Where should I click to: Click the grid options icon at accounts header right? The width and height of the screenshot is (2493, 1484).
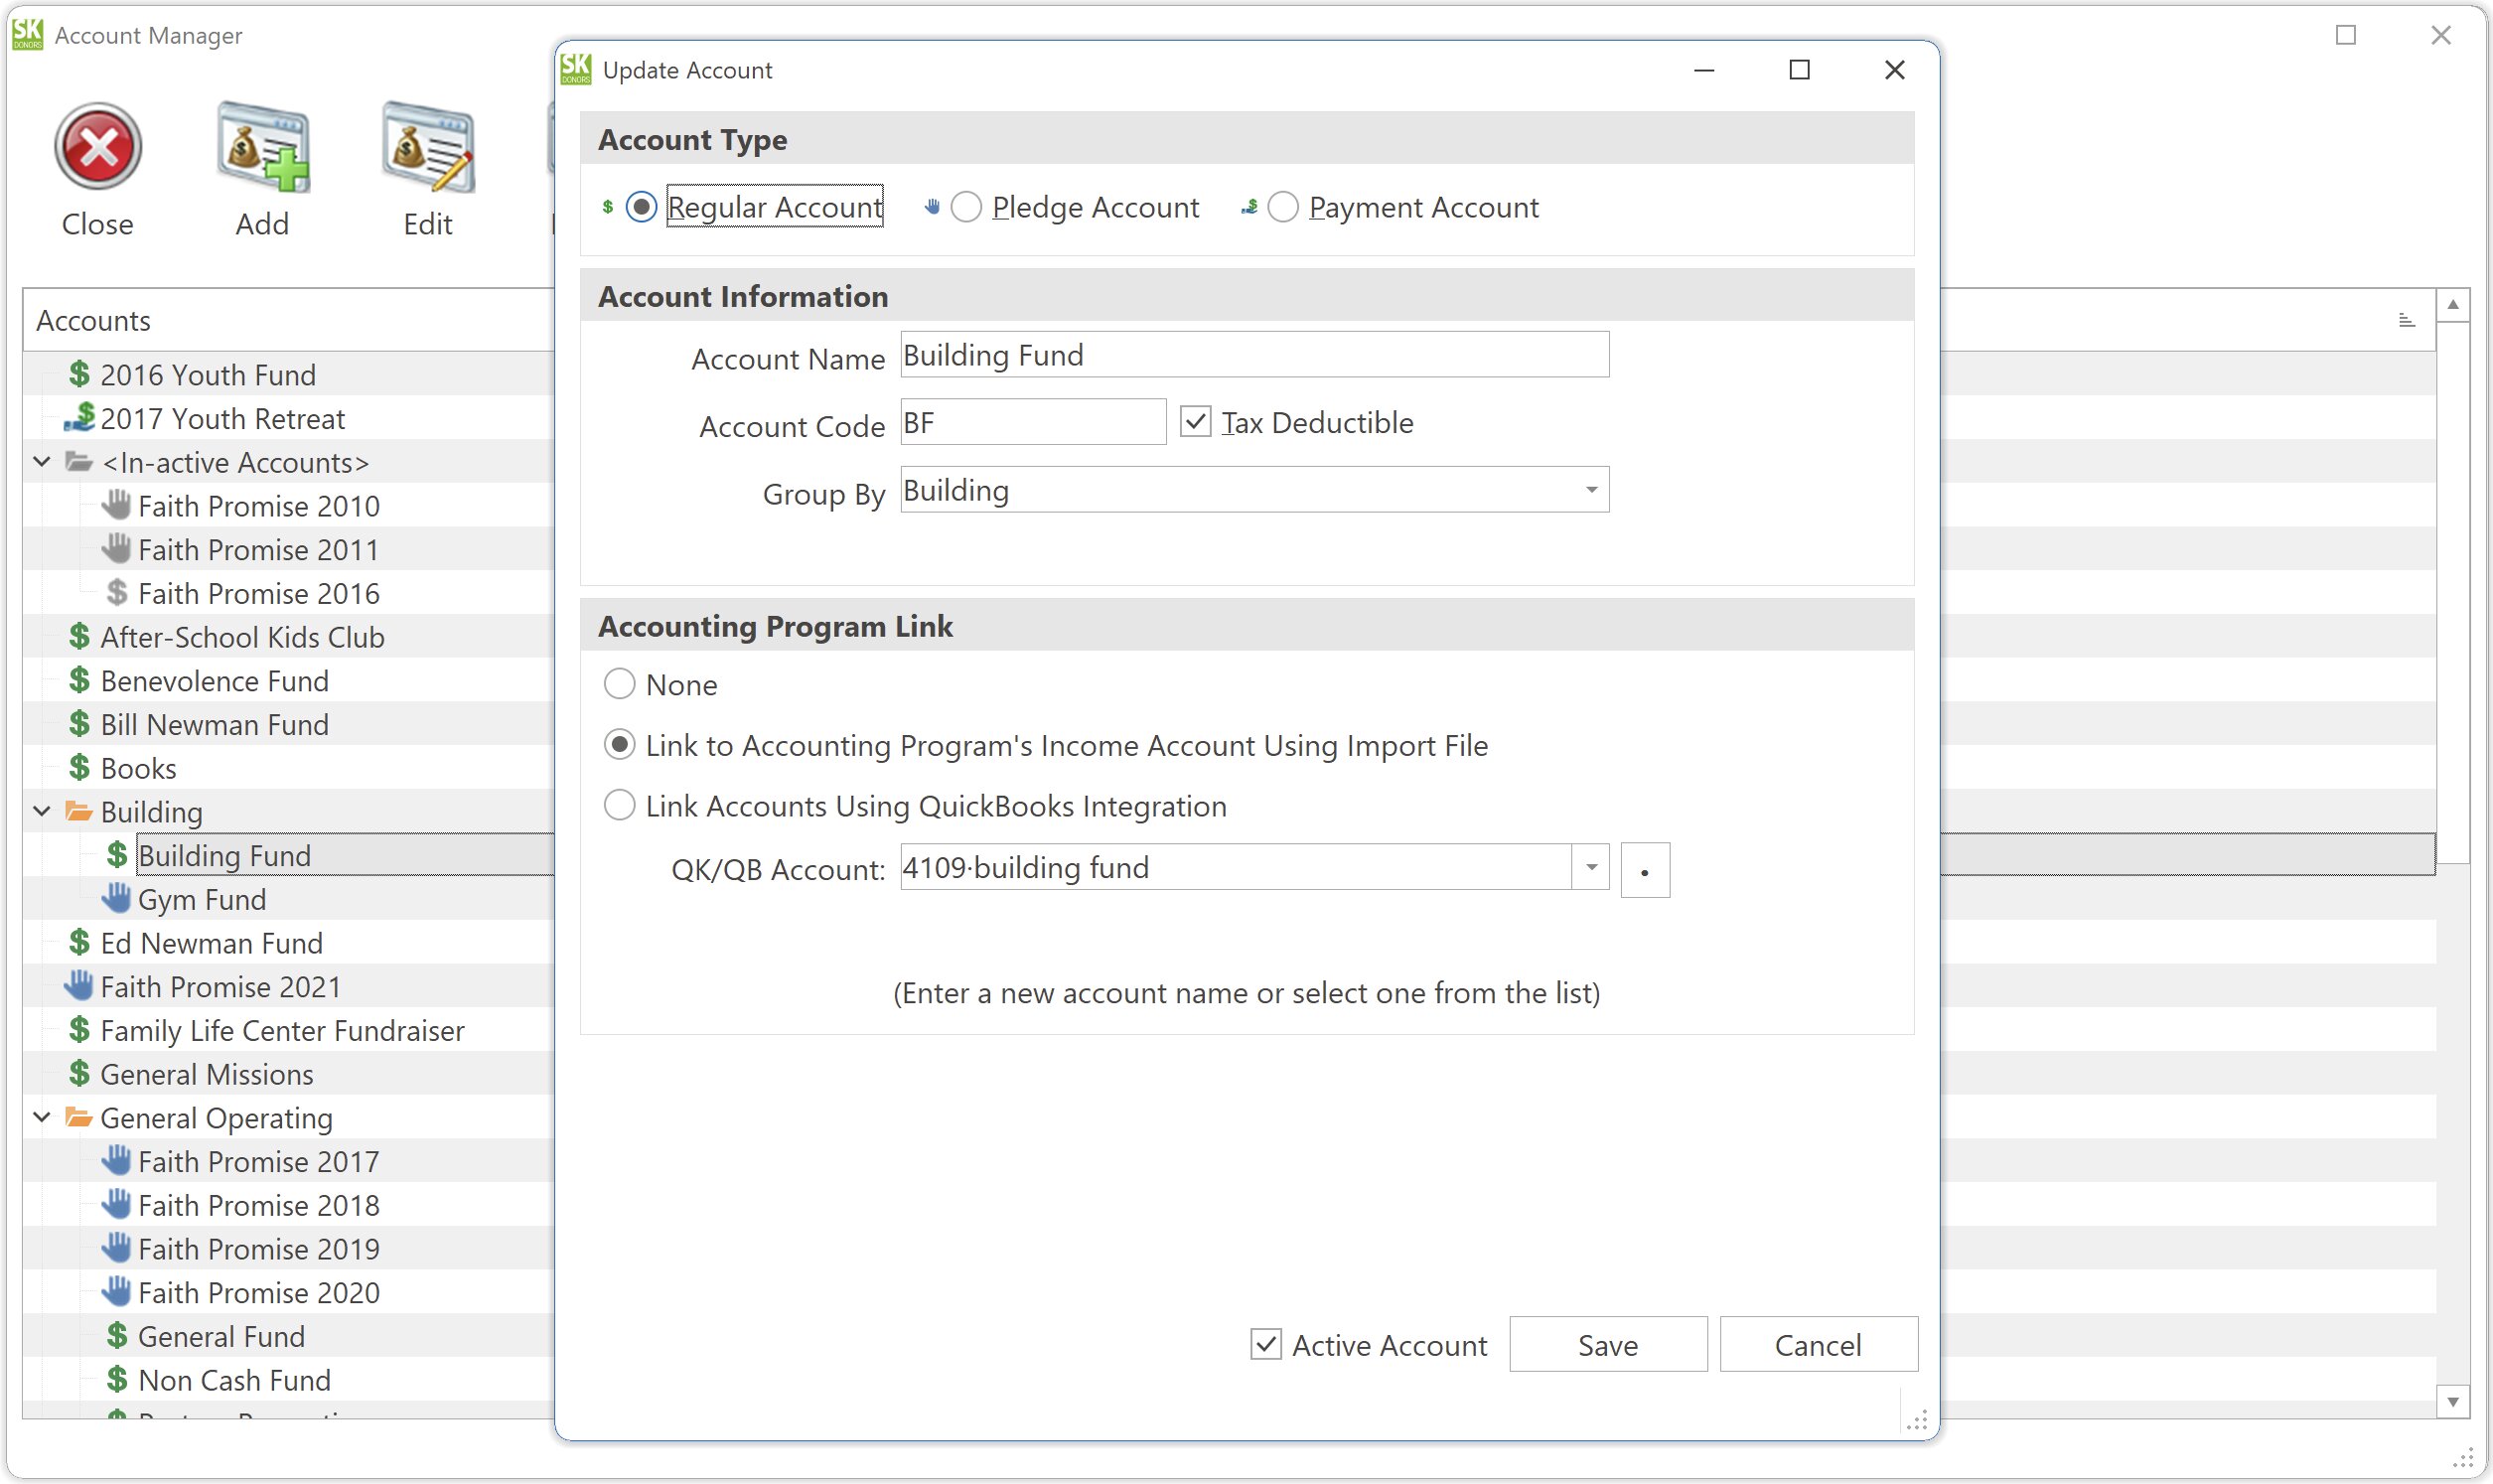point(2406,320)
